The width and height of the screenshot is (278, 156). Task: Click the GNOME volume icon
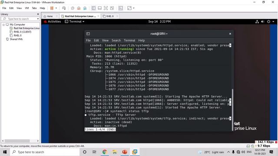point(263,22)
